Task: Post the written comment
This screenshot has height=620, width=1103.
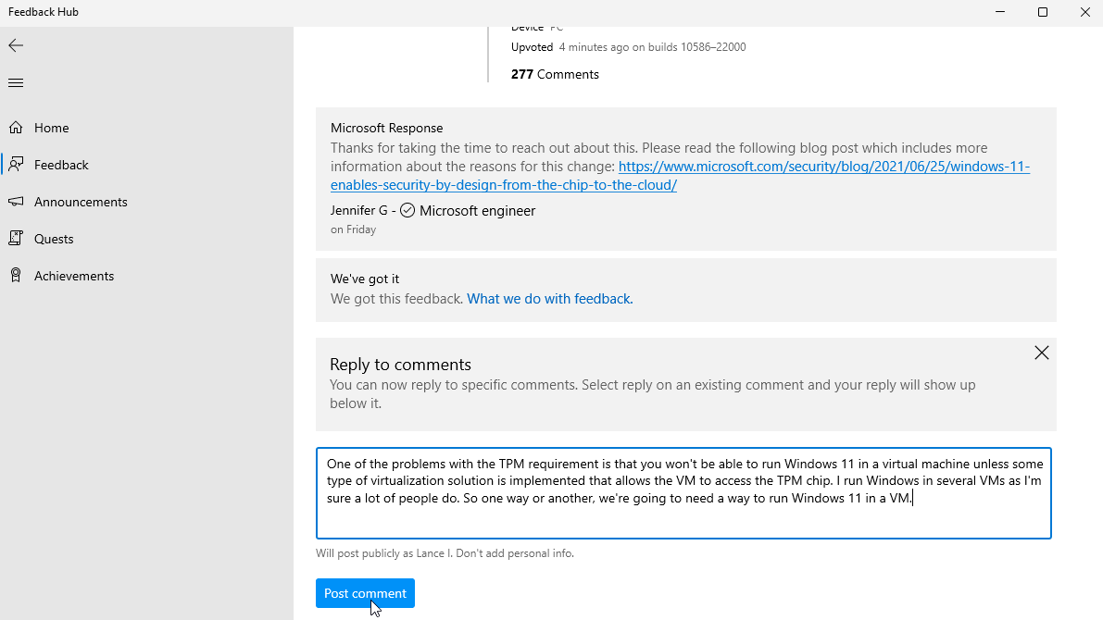Action: (365, 593)
